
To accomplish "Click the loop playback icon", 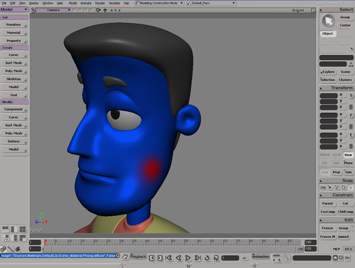I will click(x=207, y=258).
